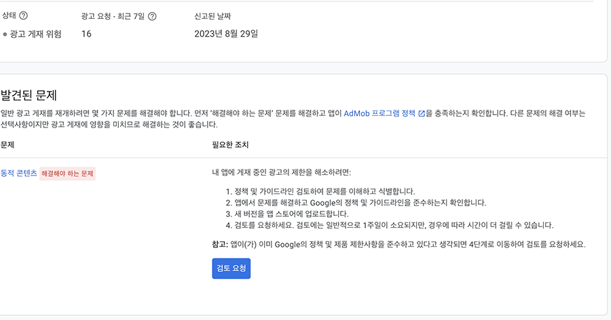
Task: Click the external link icon after AdMob 프로그램 정책
Action: coord(422,113)
